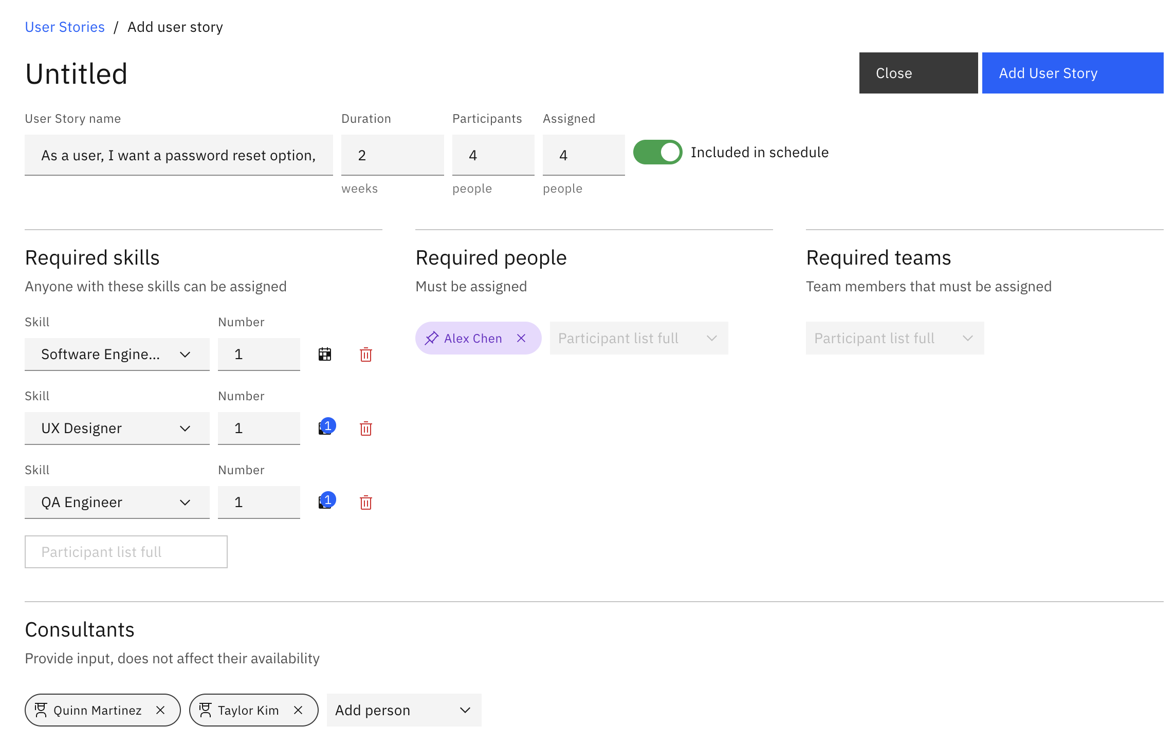Open the UX Designer skill dropdown
The height and width of the screenshot is (745, 1175).
pos(117,429)
